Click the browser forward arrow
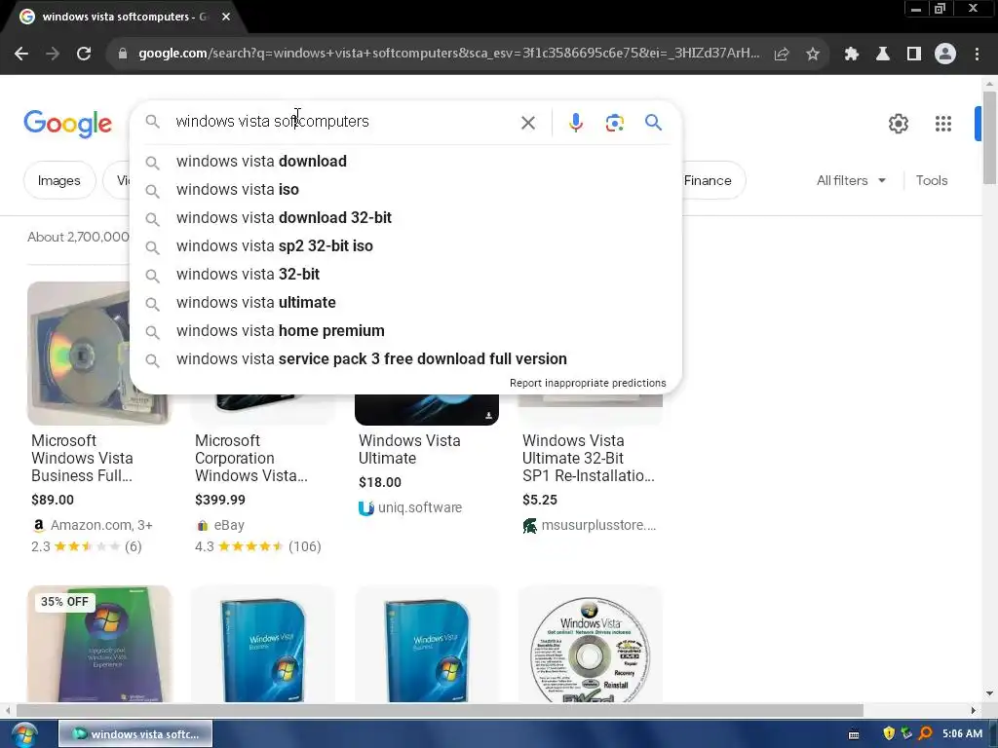 pos(53,55)
